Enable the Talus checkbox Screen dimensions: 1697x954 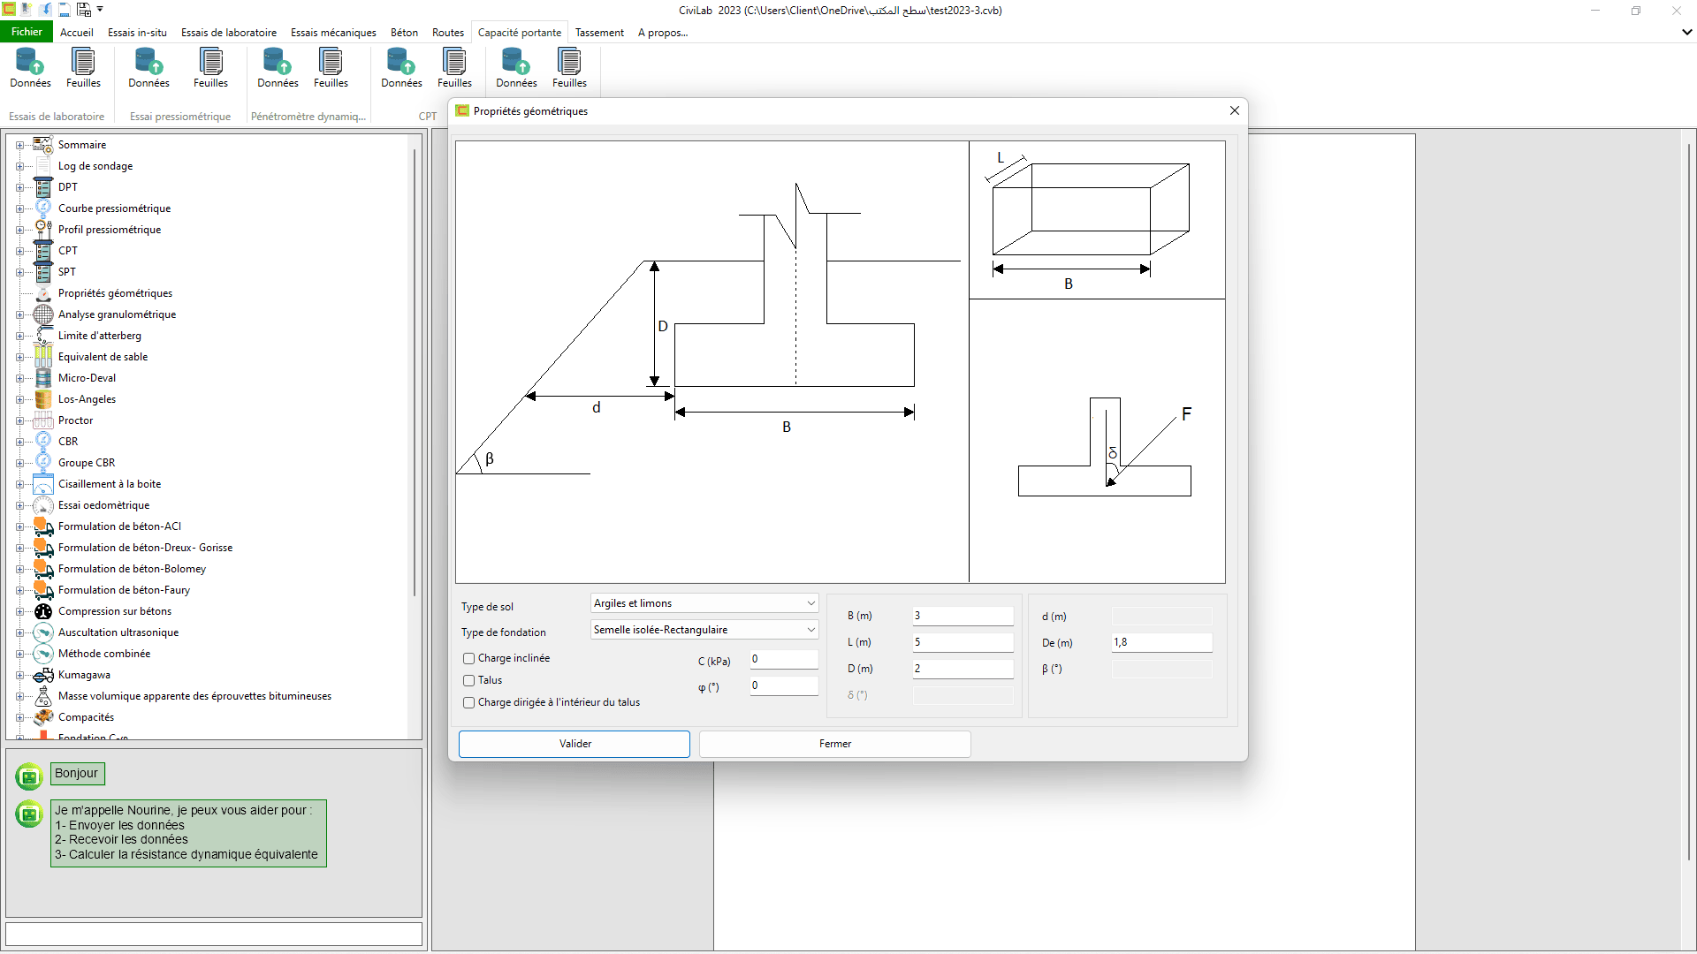pos(469,680)
